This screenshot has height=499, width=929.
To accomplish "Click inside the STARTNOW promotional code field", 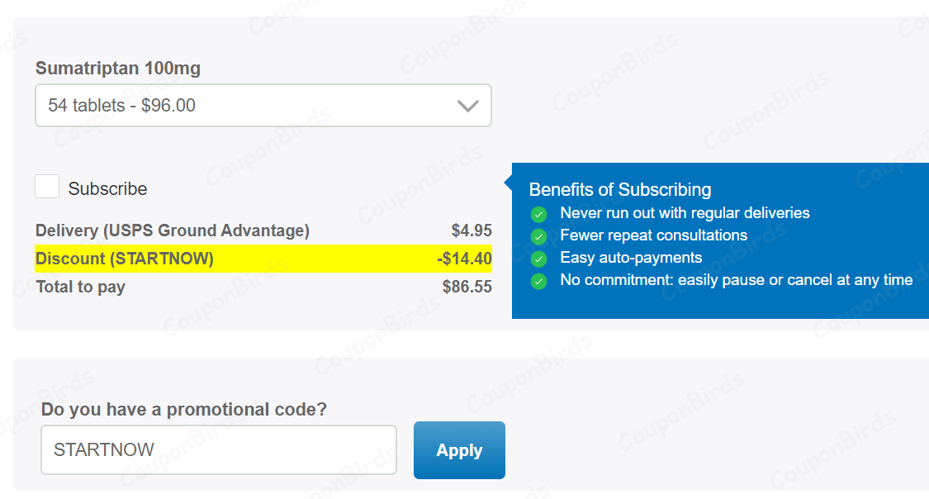I will point(218,449).
